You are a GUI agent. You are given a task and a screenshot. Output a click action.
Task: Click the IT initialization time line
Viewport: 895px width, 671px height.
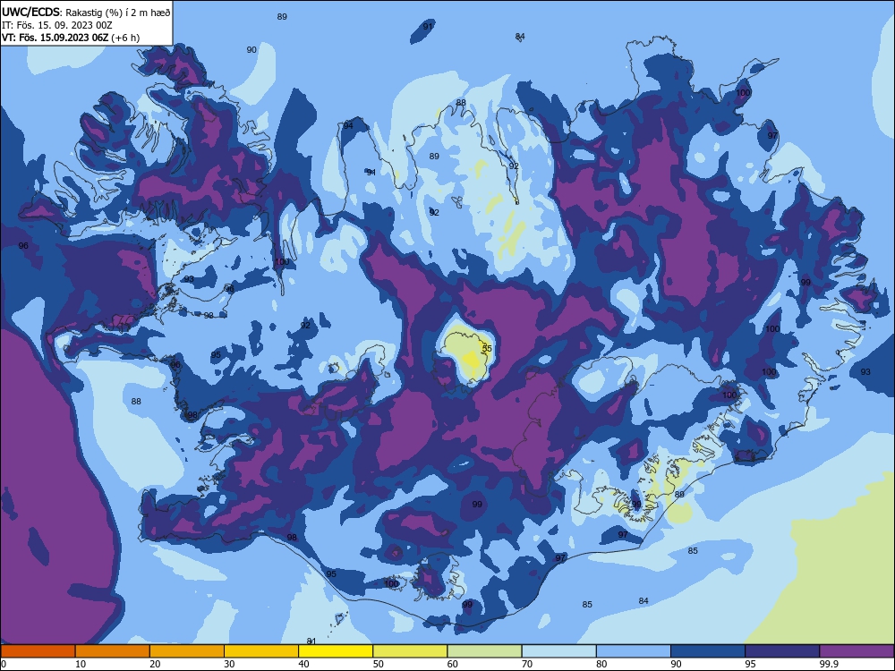click(57, 25)
